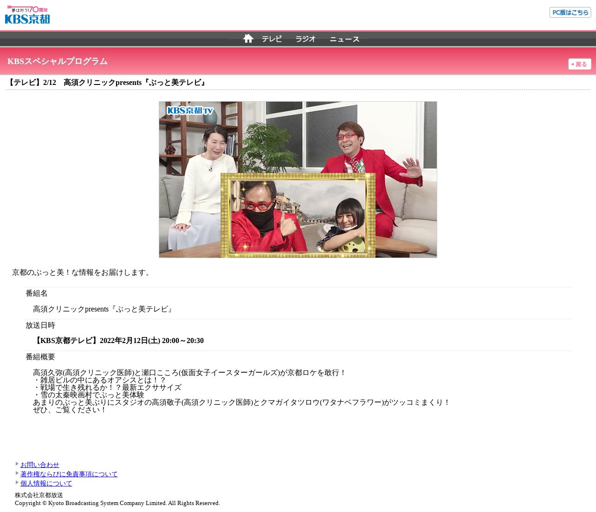This screenshot has height=512, width=596.
Task: Open the ラジオ navigation menu item
Action: 305,39
